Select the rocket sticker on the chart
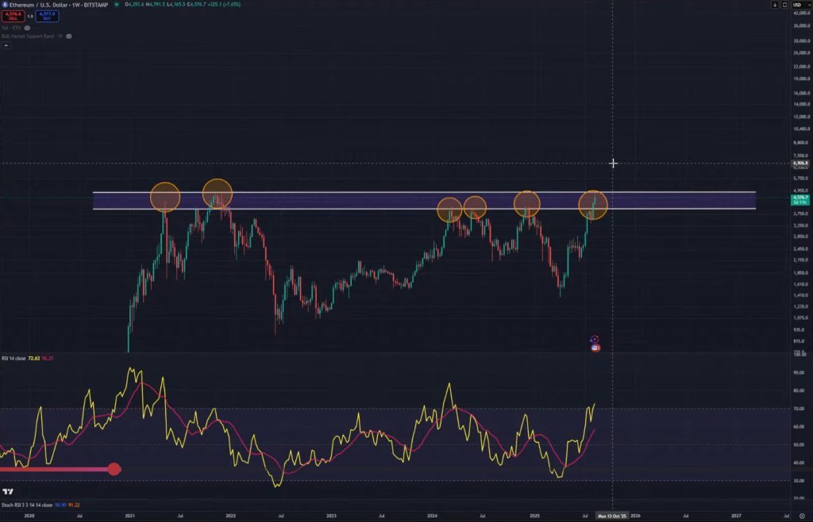The image size is (813, 522). [x=595, y=340]
